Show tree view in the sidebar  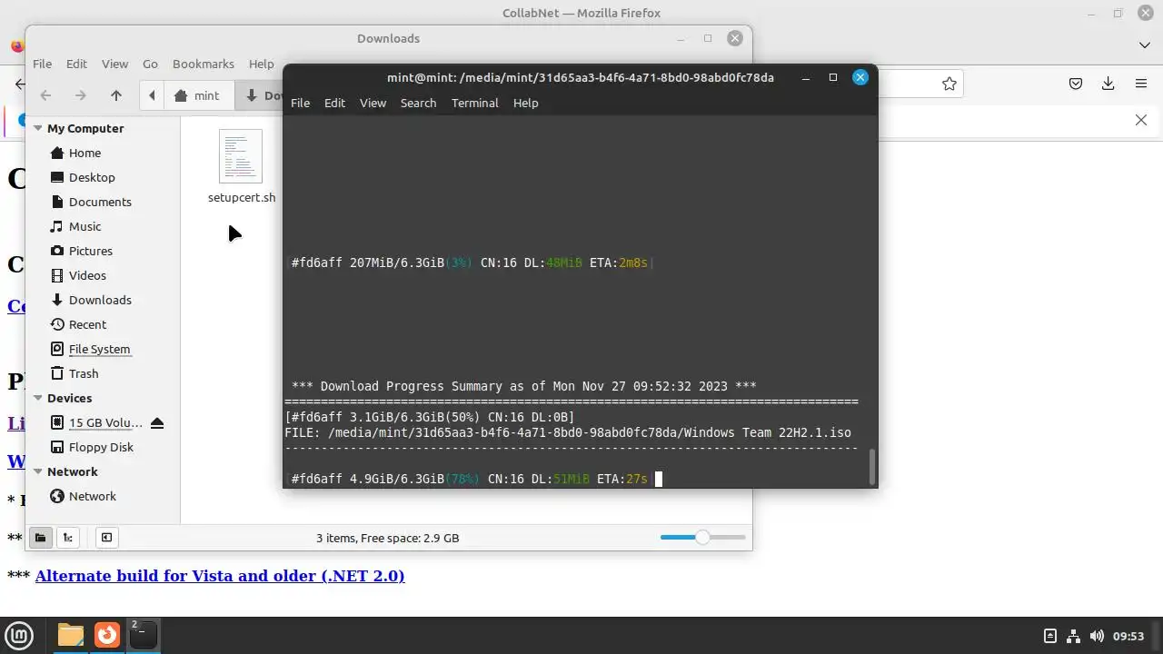(67, 538)
